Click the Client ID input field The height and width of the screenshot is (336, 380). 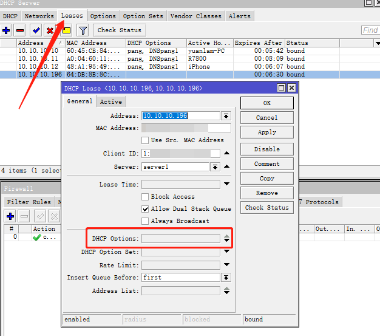pyautogui.click(x=181, y=154)
